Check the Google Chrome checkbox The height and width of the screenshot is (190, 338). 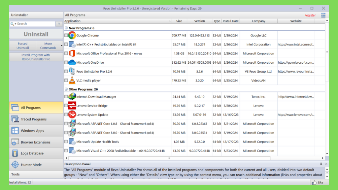pos(66,35)
